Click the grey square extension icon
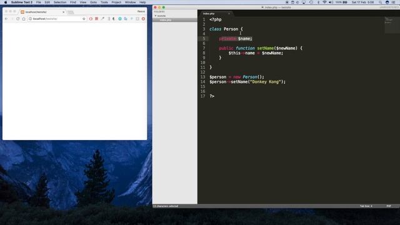The width and height of the screenshot is (400, 225). click(137, 19)
